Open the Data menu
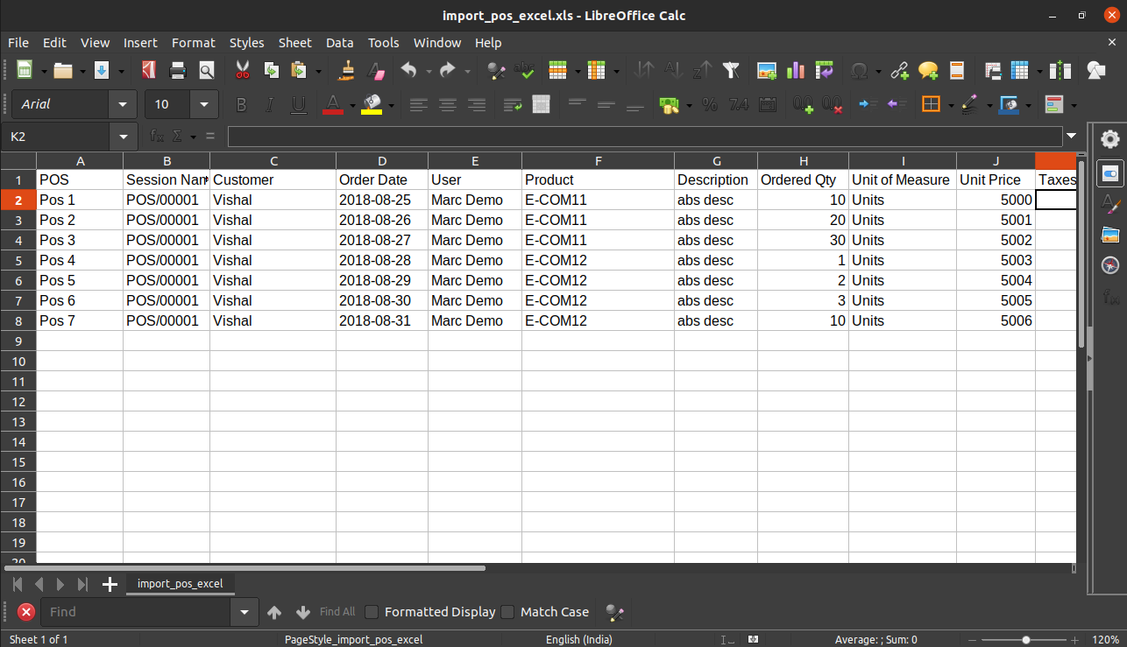The height and width of the screenshot is (647, 1127). point(339,42)
